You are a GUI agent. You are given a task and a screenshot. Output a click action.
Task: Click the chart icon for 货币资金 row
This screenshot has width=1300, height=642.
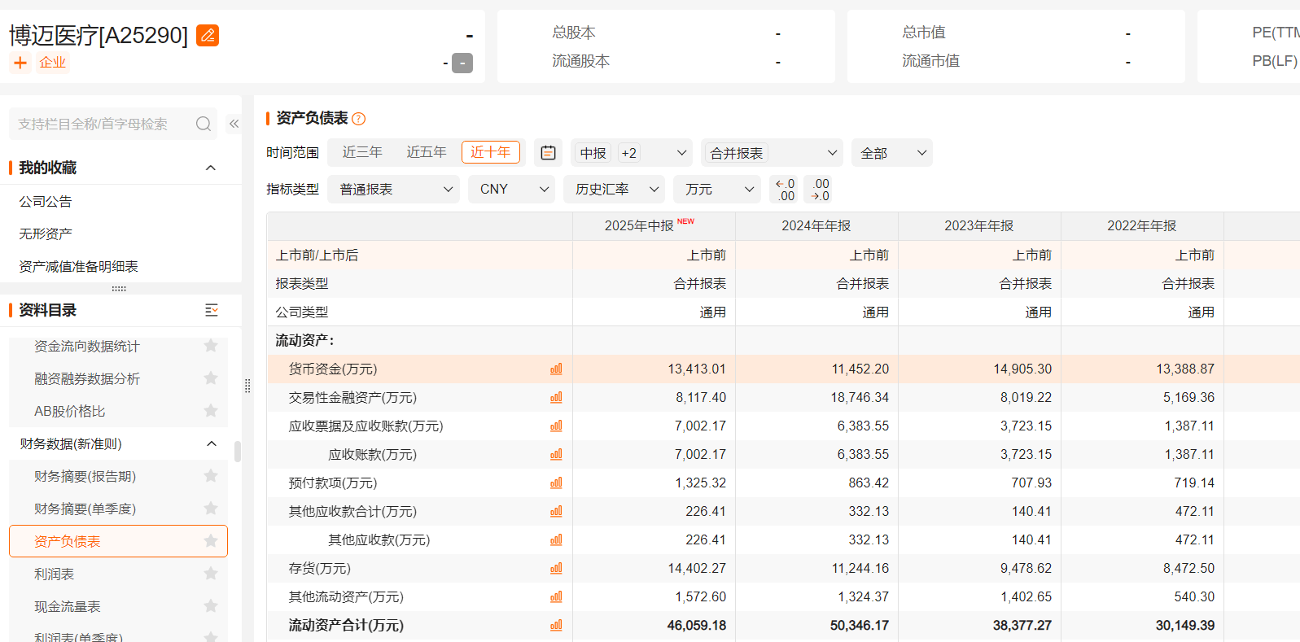click(556, 369)
